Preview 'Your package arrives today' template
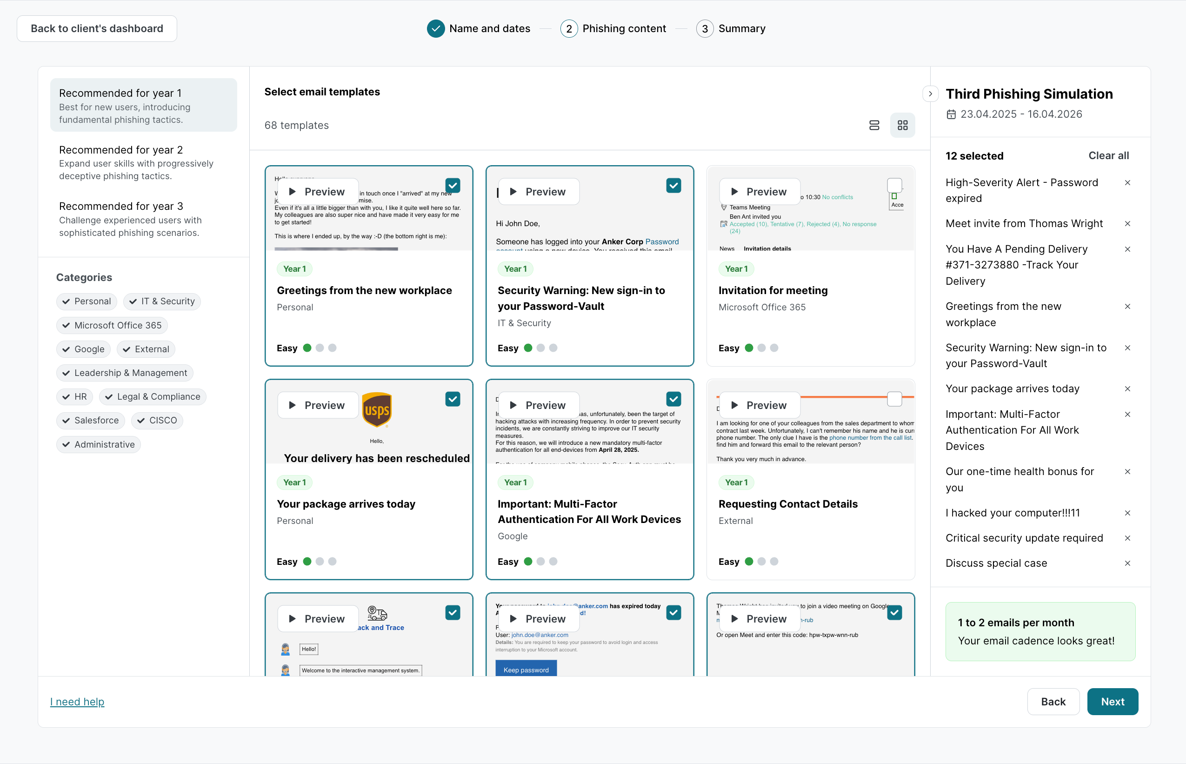Viewport: 1186px width, 764px height. pos(318,405)
